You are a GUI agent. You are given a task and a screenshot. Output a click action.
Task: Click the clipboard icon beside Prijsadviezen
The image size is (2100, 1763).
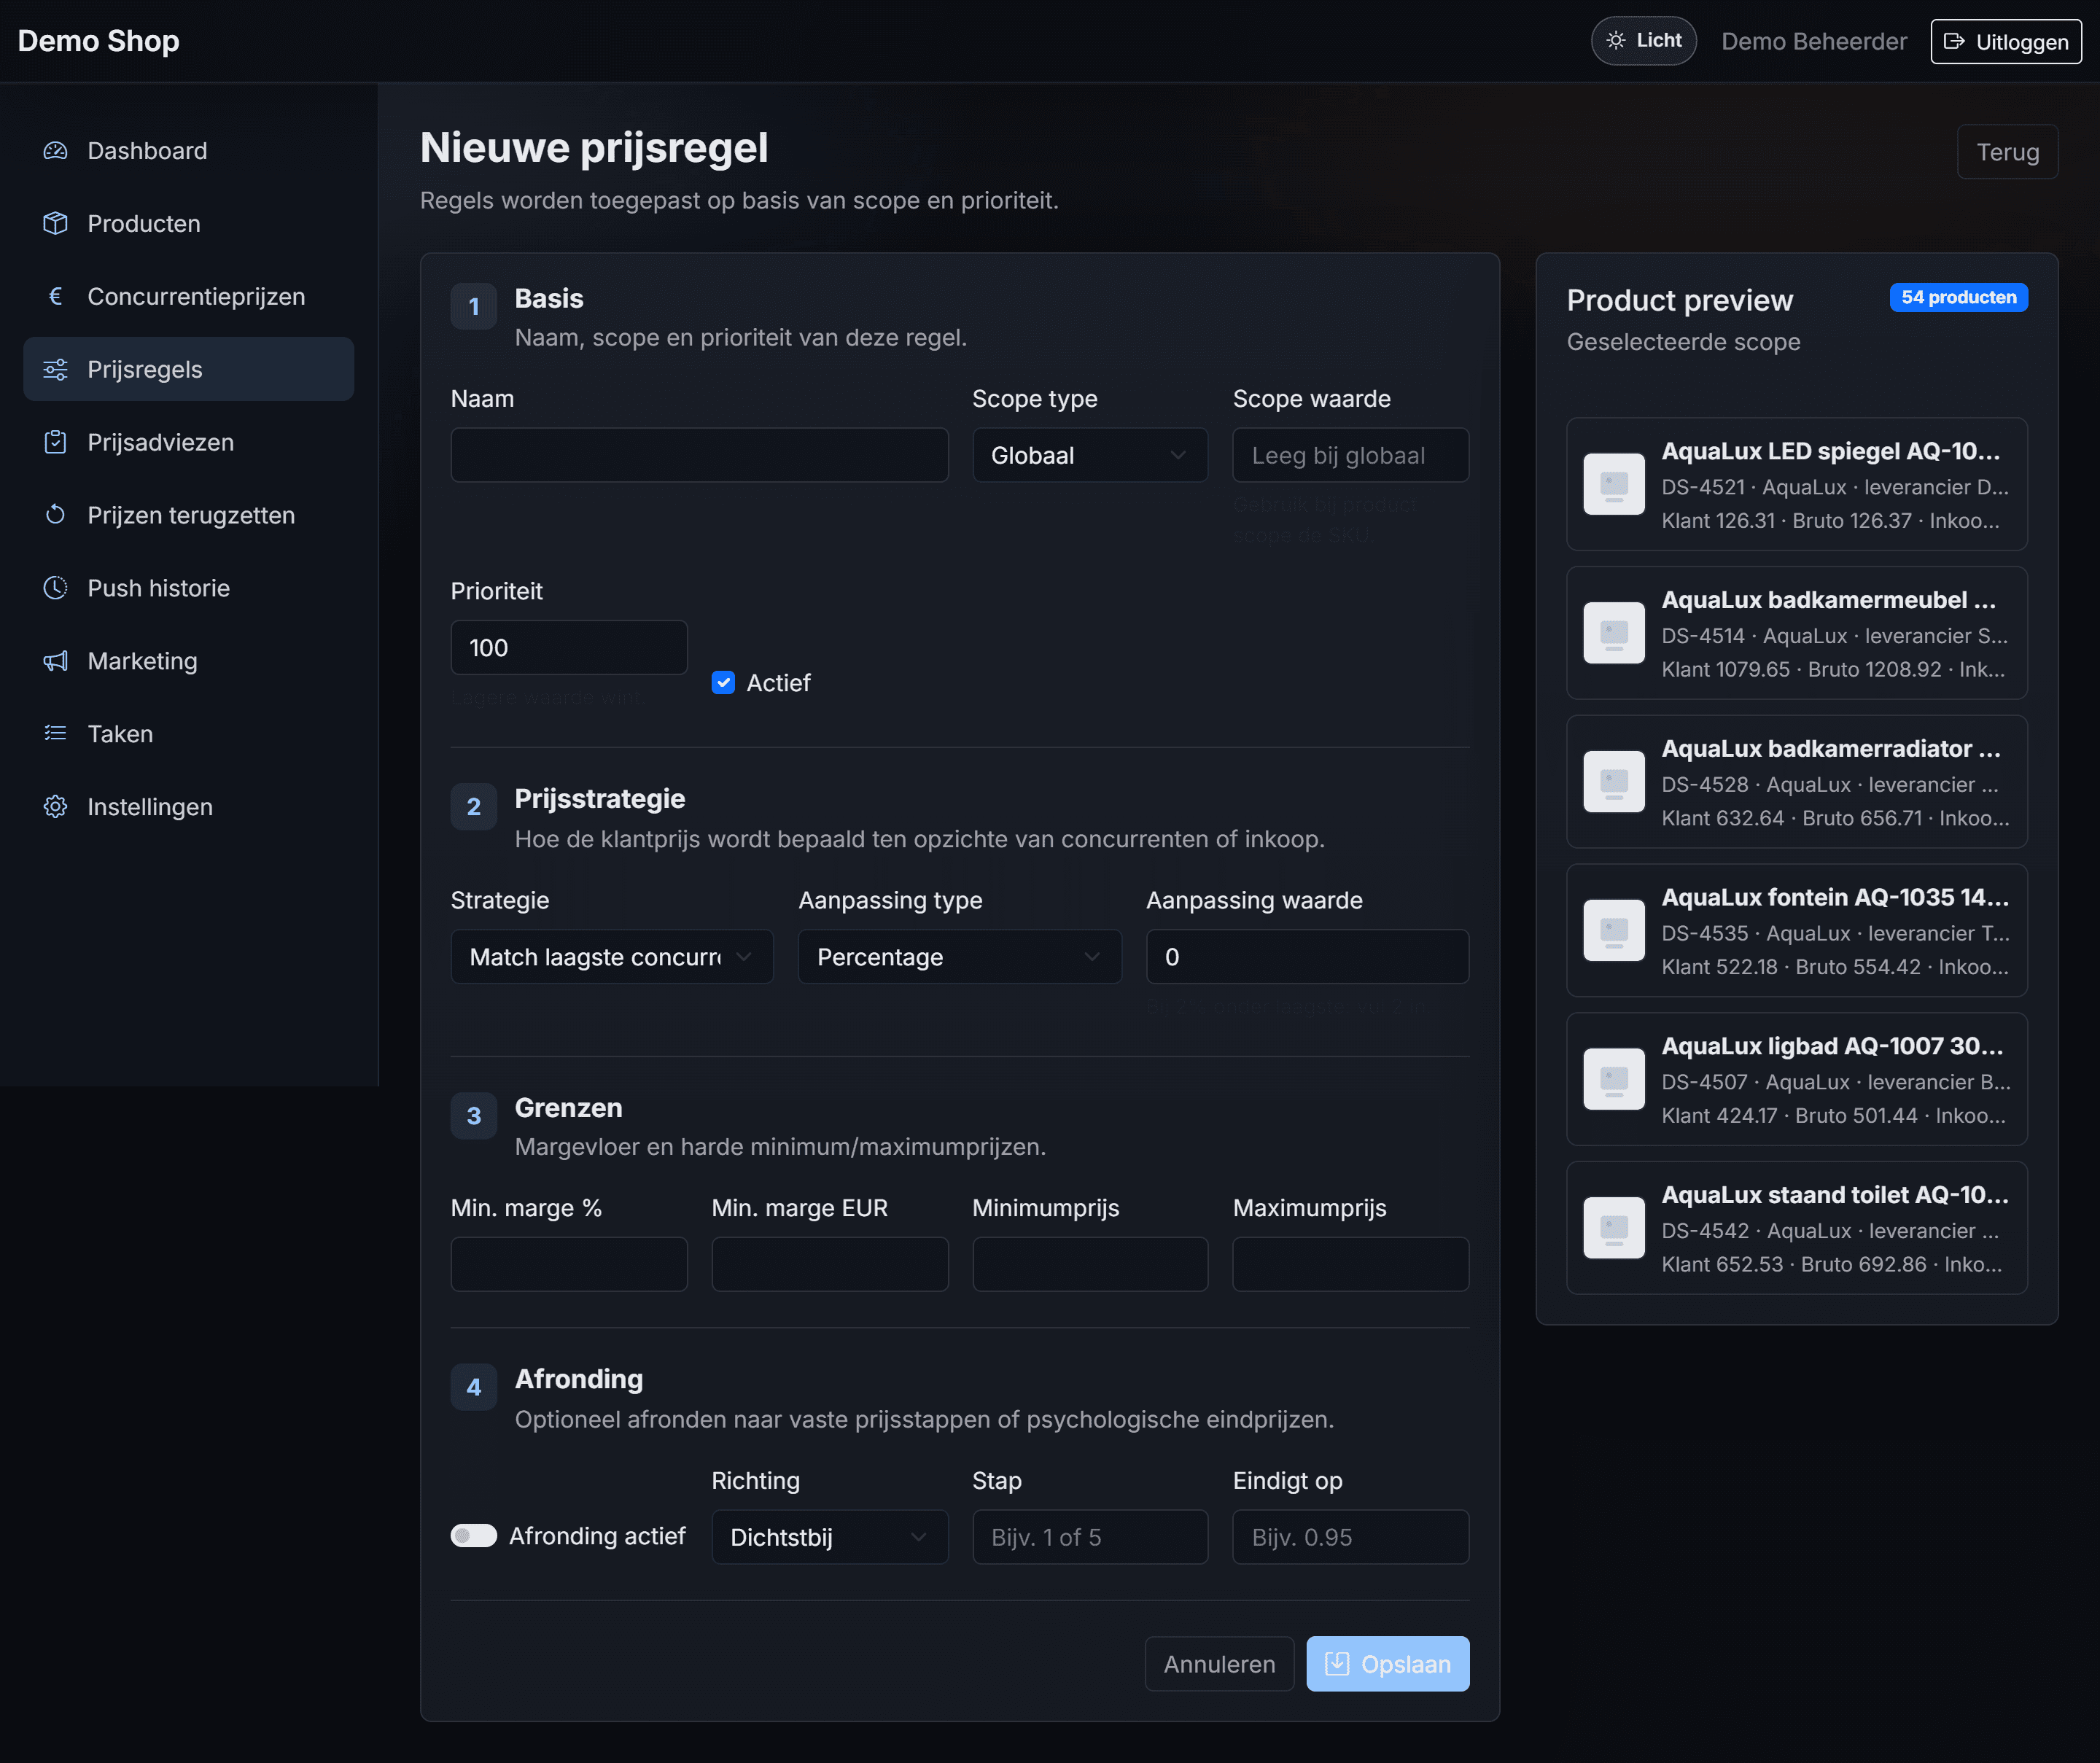coord(55,443)
